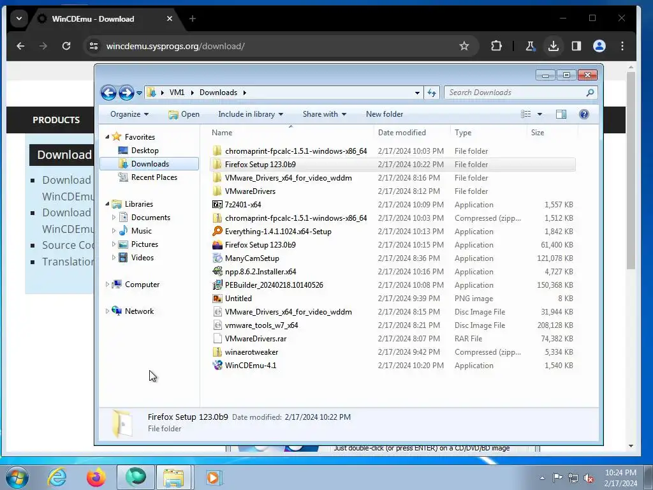Click the Open toolbar button
Screen dimensions: 653x490
tap(184, 114)
